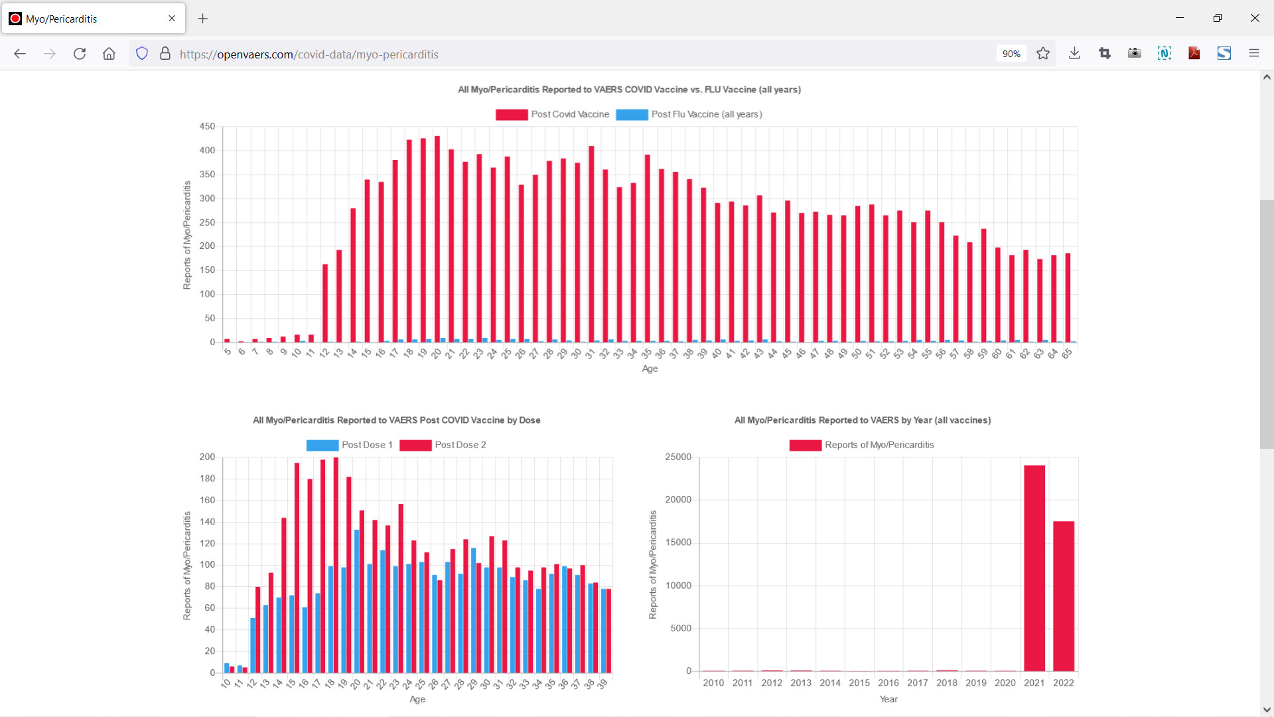Viewport: 1274px width, 717px height.
Task: Hide the Post Dose 1 dataset
Action: (x=350, y=445)
